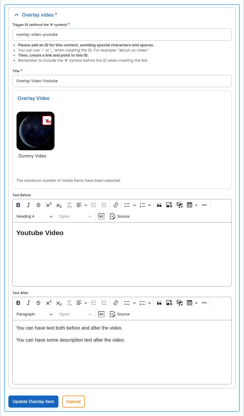The image size is (244, 416).
Task: Open Styles dropdown in Text Before editor
Action: click(x=75, y=216)
